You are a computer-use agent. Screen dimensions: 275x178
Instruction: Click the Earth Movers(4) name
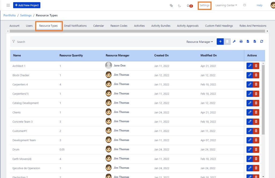click(22, 159)
